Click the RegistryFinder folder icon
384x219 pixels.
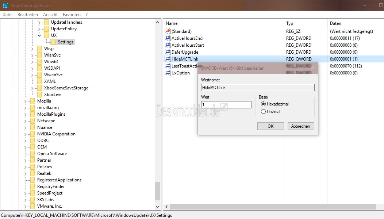tap(32, 187)
